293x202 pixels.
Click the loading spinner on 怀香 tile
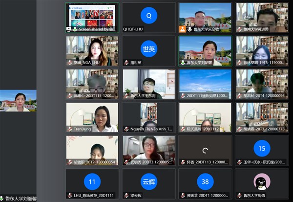coord(205,151)
